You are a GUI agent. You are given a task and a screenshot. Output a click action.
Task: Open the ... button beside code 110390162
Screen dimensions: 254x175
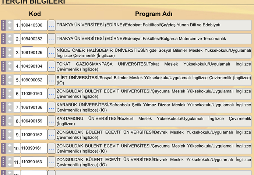(x=51, y=135)
